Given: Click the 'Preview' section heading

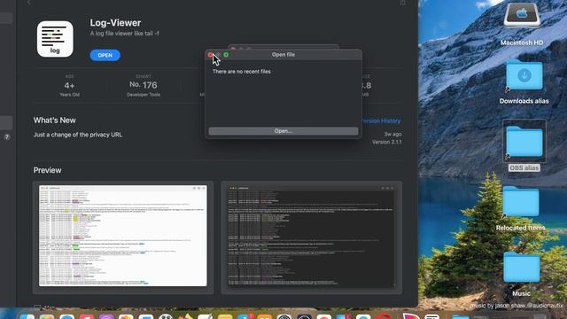Looking at the screenshot, I should 47,170.
